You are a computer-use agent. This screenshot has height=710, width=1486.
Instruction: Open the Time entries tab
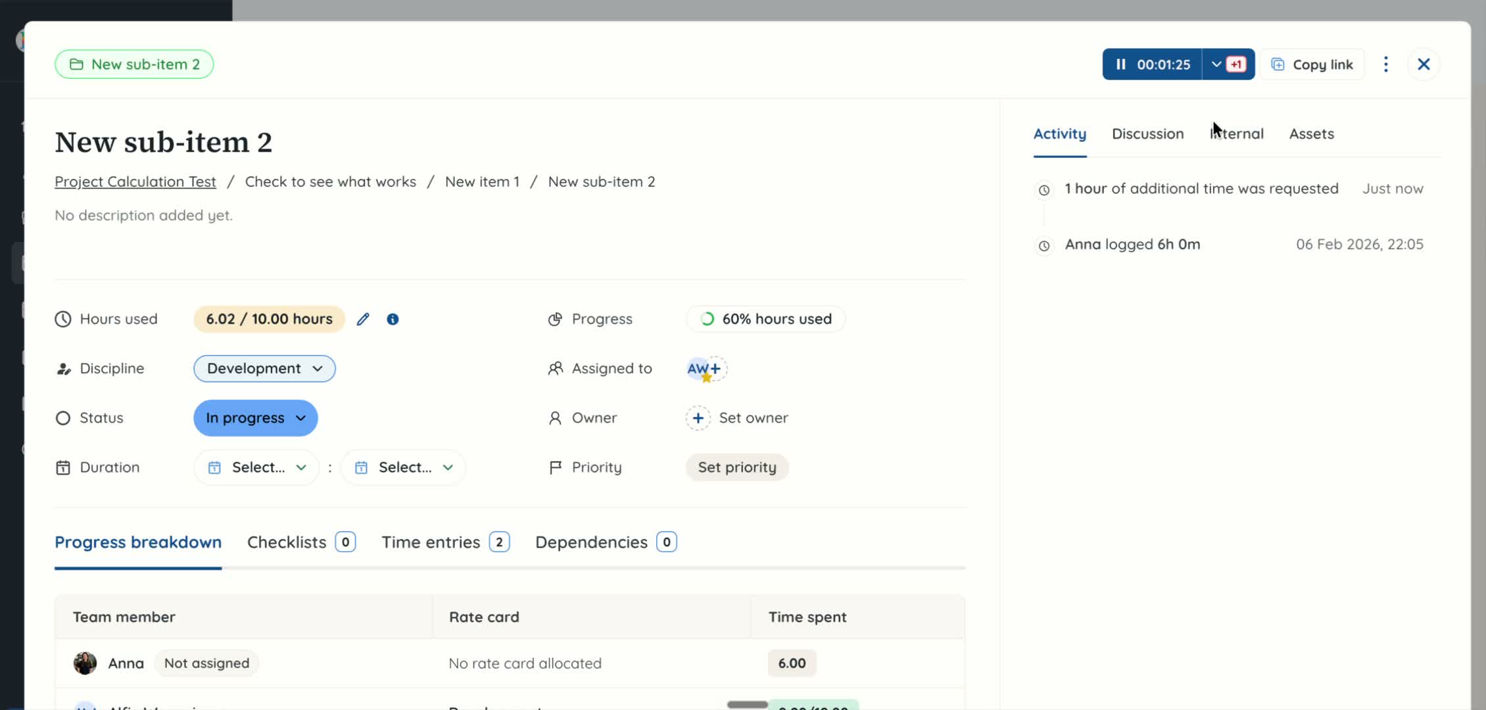(445, 542)
